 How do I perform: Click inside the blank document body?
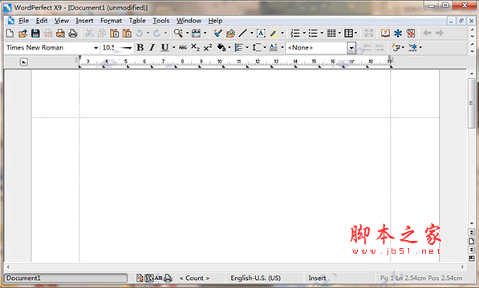(234, 189)
